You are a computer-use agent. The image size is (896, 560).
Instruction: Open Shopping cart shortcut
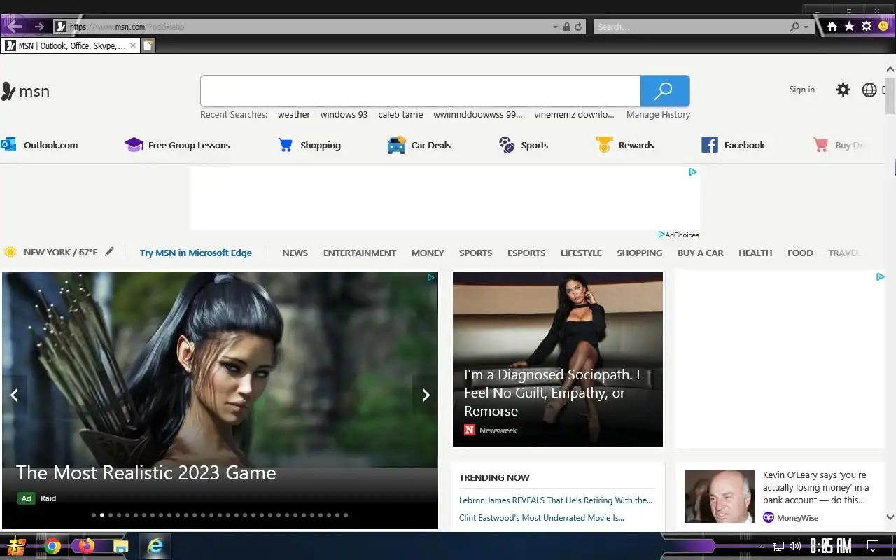point(309,145)
